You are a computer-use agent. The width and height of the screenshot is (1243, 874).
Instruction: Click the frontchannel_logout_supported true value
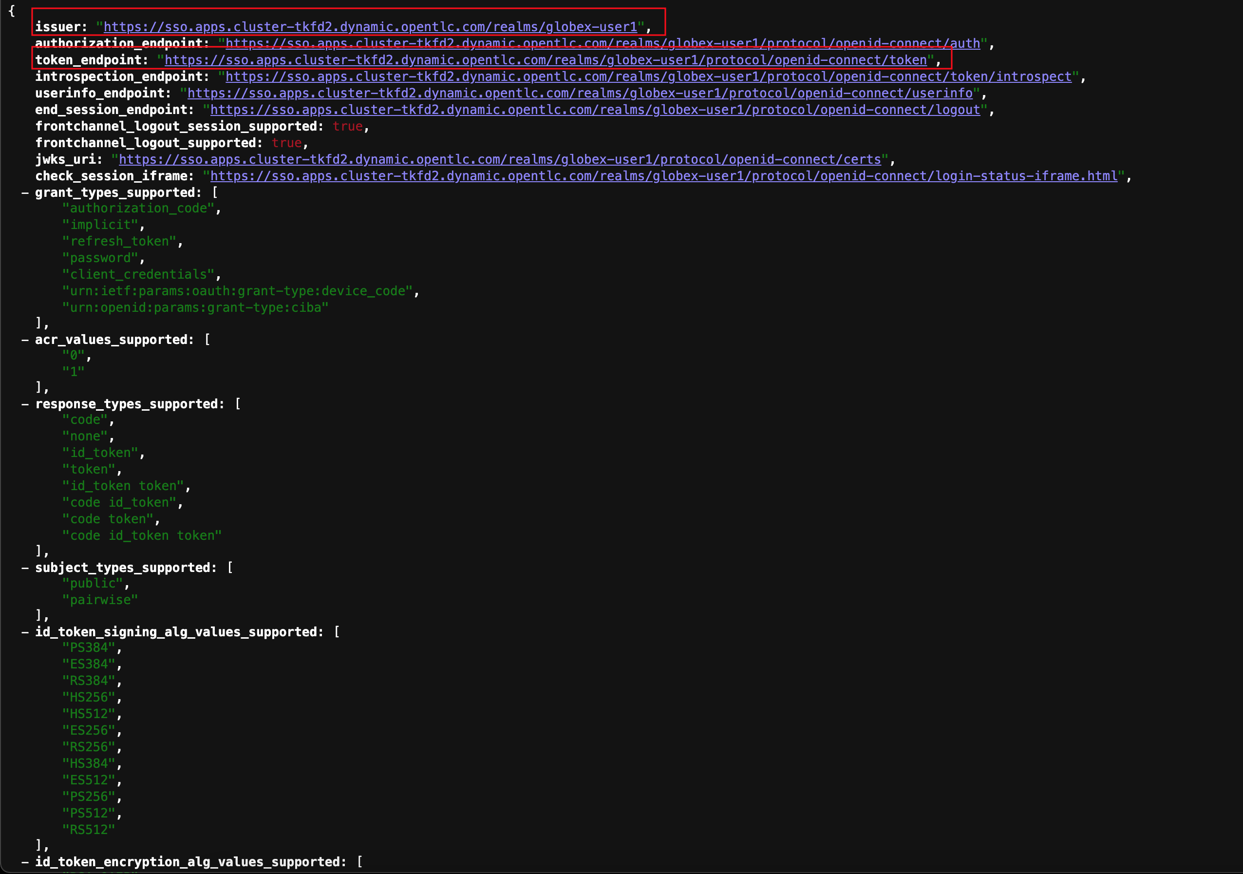pyautogui.click(x=286, y=144)
